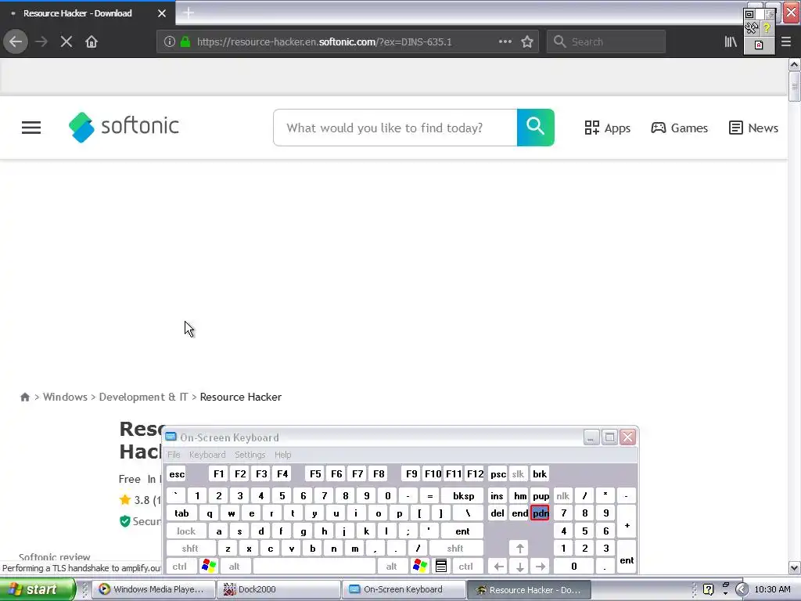Open the Firefox home page

(92, 42)
